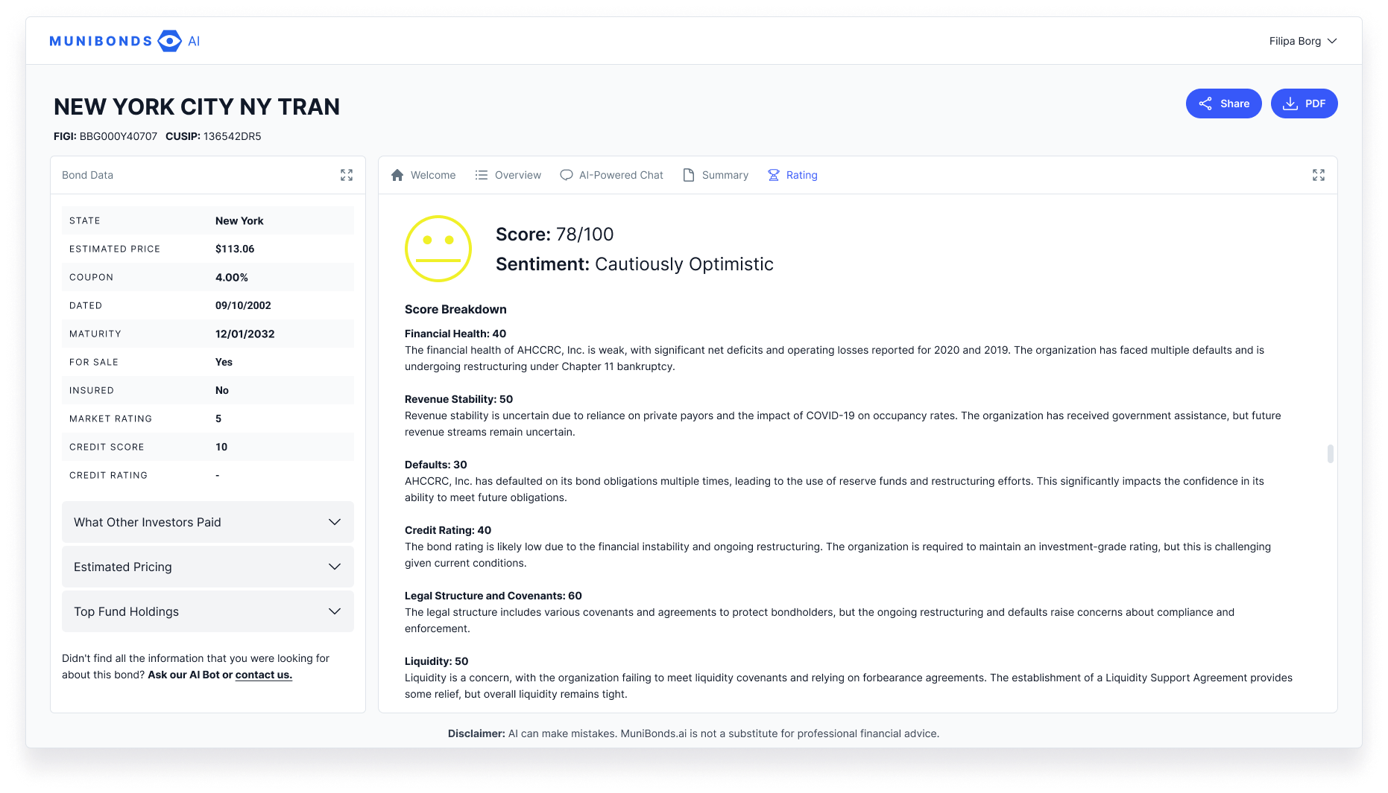This screenshot has height=793, width=1388.
Task: Click the Sentiment Cautiously Optimistic text
Action: coord(634,264)
